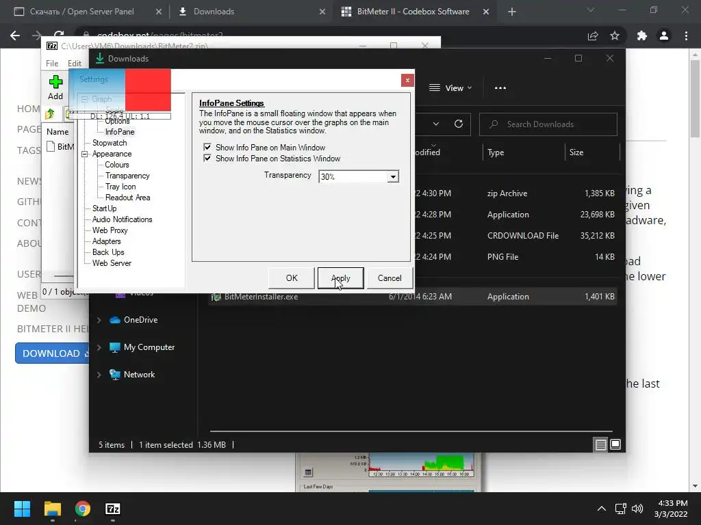Click the Search Downloads field

(548, 124)
